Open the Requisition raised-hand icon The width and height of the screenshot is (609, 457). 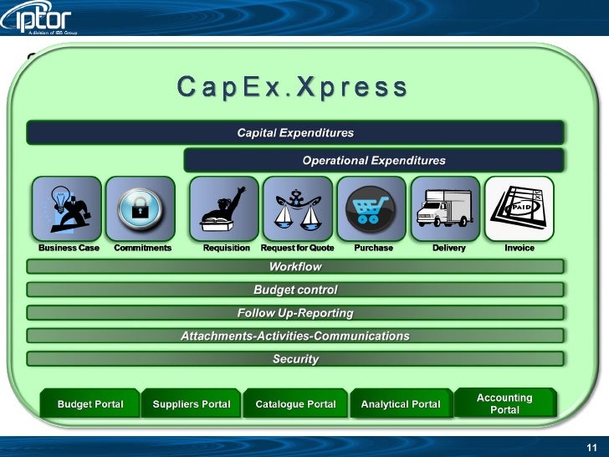(x=224, y=208)
